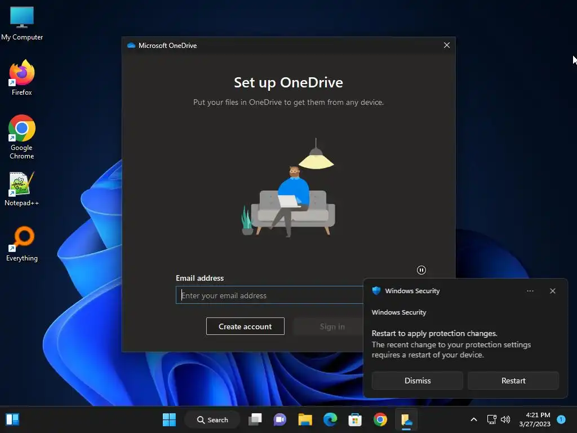Open volume control tray icon

coord(505,419)
